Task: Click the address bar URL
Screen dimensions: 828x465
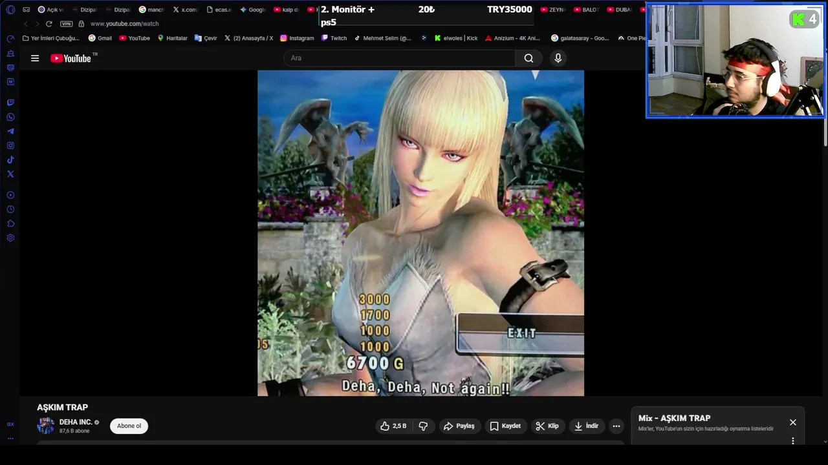Action: pos(125,24)
